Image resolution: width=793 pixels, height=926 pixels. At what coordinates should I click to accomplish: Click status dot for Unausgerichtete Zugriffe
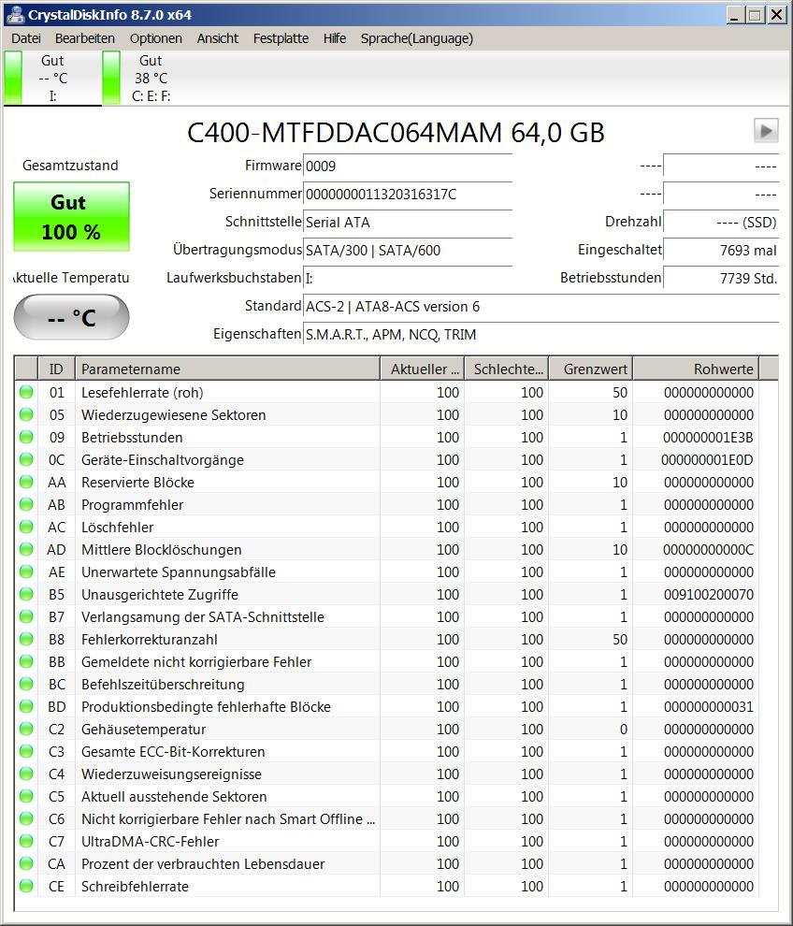click(x=26, y=594)
